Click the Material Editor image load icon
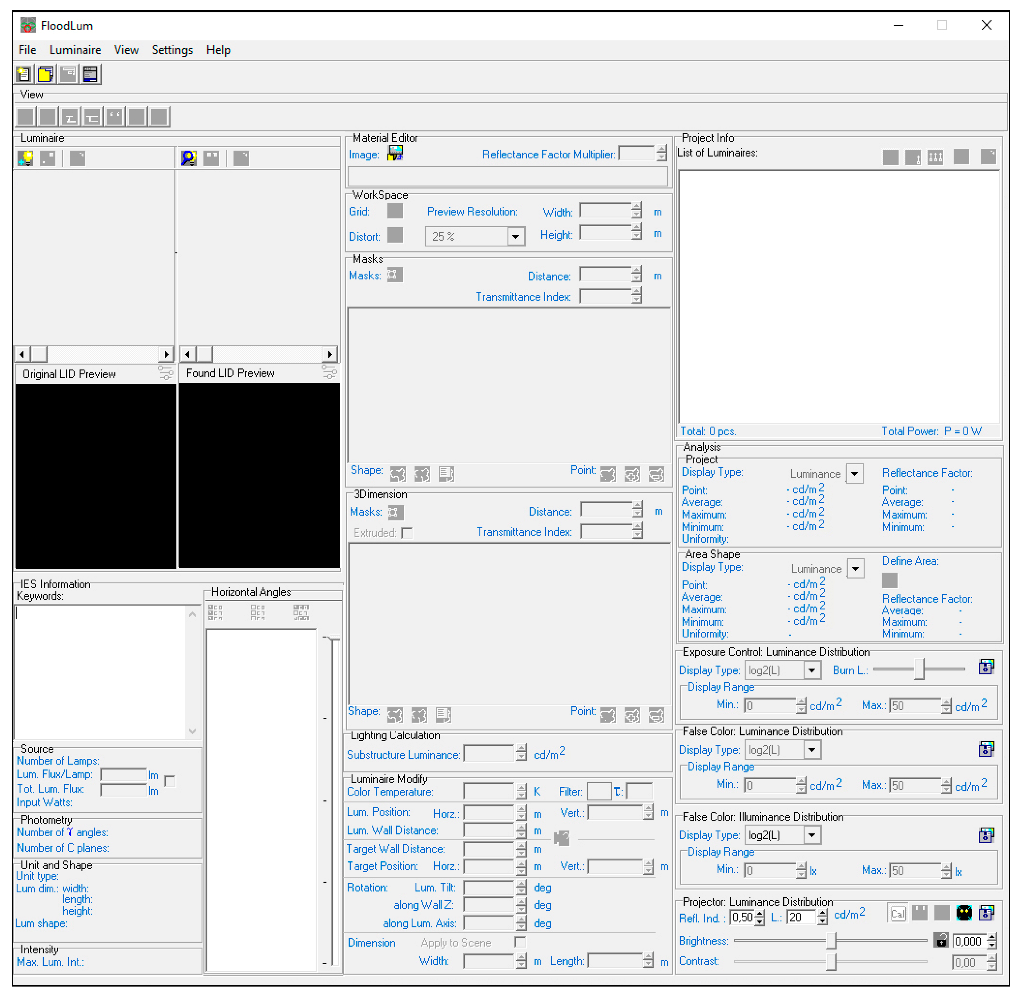The height and width of the screenshot is (998, 1022). tap(395, 153)
